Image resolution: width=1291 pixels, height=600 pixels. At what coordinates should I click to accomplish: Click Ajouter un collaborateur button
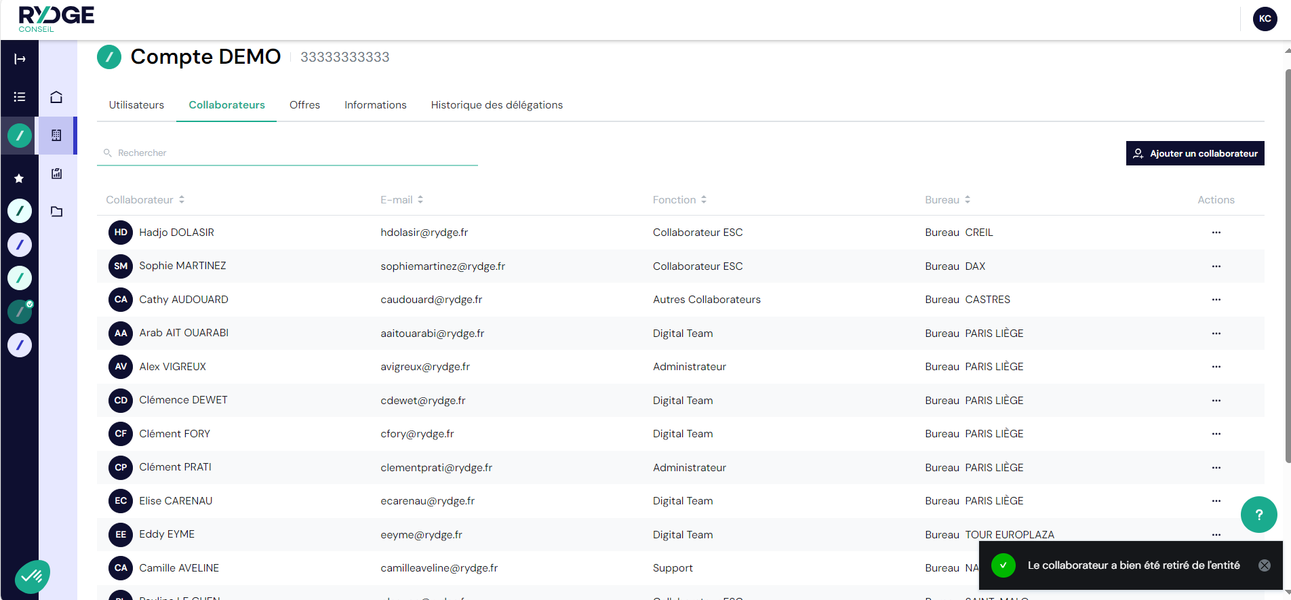(1195, 153)
